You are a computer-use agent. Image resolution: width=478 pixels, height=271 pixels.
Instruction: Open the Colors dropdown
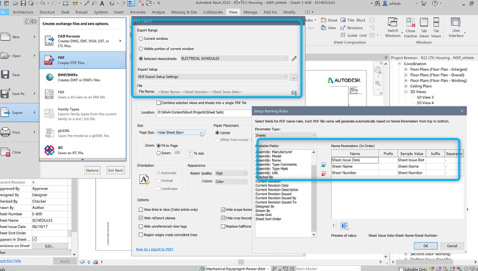coord(231,182)
